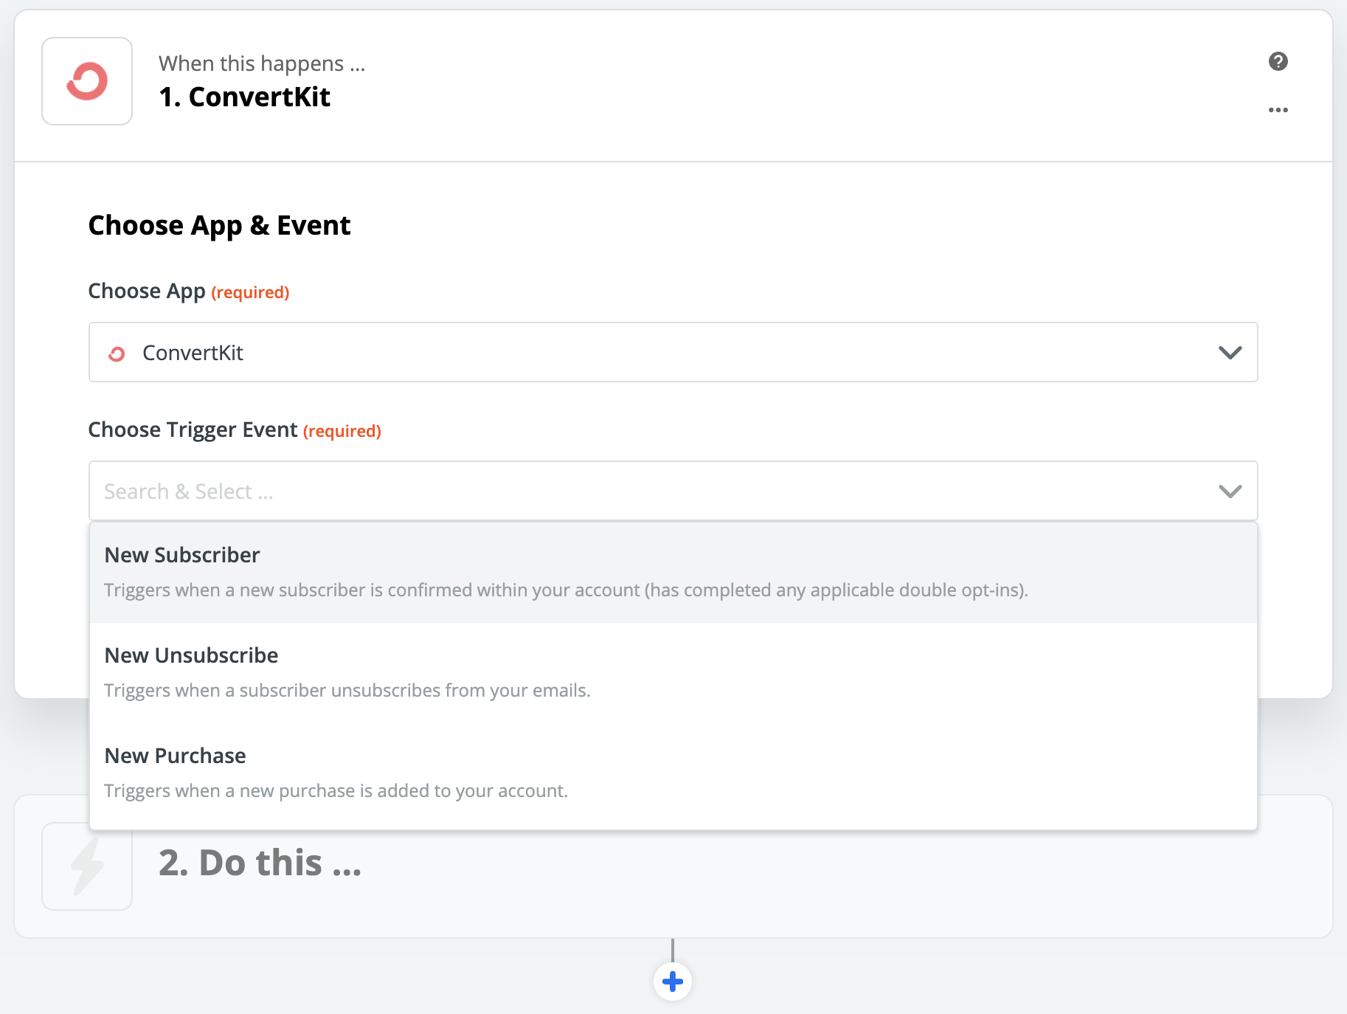The image size is (1347, 1014).
Task: Open the help question mark icon
Action: coord(1278,61)
